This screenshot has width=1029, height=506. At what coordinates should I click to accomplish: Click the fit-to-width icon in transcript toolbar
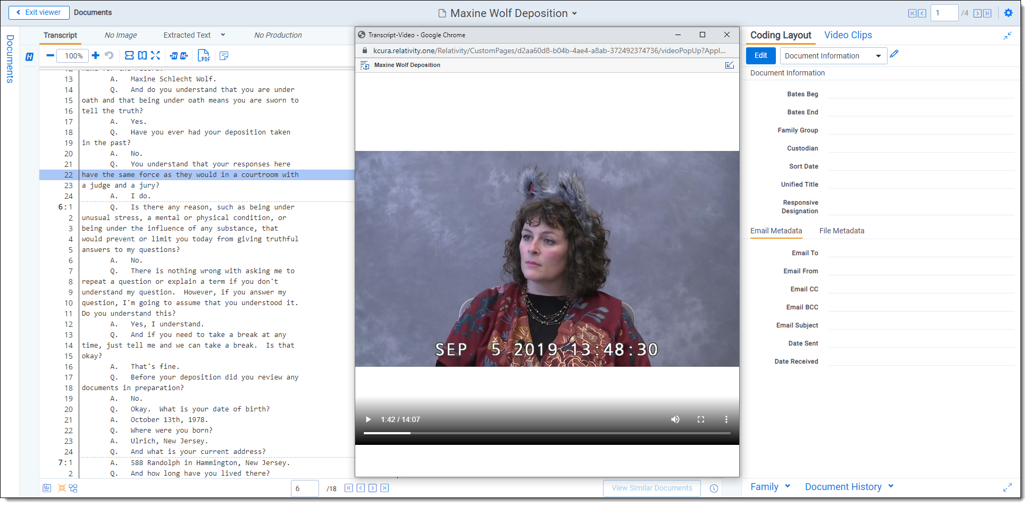(129, 56)
